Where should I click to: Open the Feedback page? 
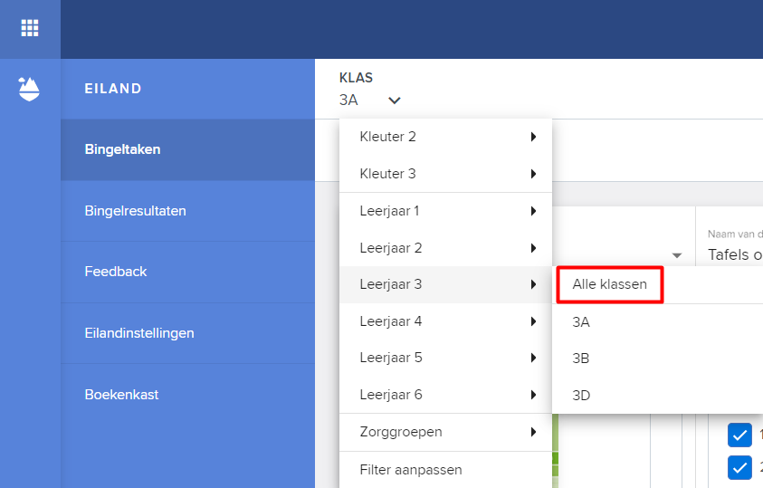point(187,272)
